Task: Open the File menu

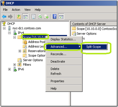Action: tap(5, 10)
